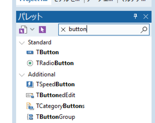Click inside the palette search field
The height and width of the screenshot is (123, 155).
coord(104,30)
